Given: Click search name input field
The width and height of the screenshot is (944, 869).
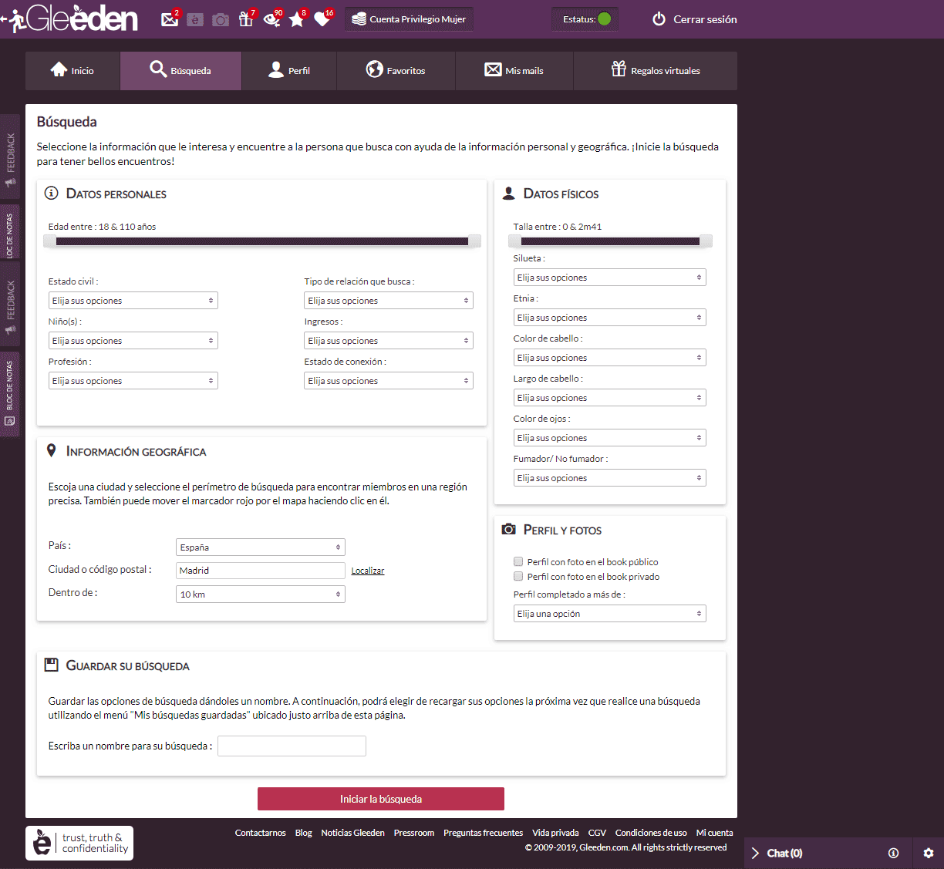Looking at the screenshot, I should [292, 746].
